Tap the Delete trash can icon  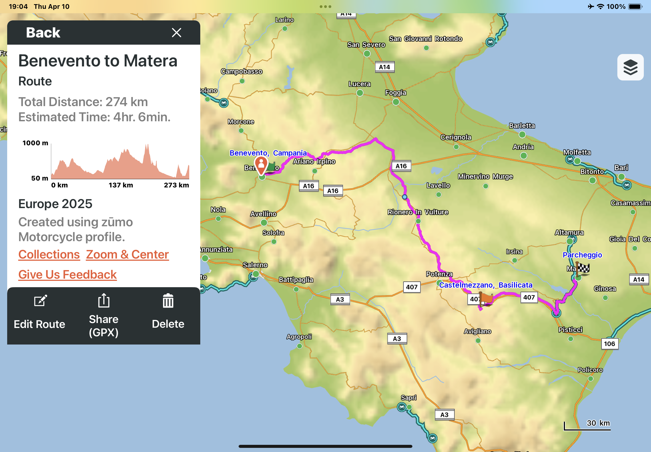[168, 301]
